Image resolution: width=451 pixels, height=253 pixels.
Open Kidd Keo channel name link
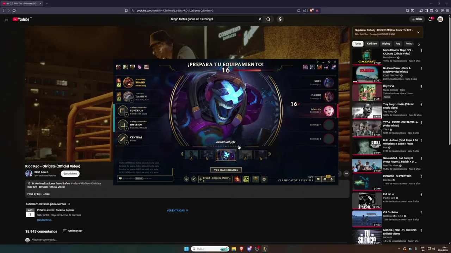tap(40, 172)
